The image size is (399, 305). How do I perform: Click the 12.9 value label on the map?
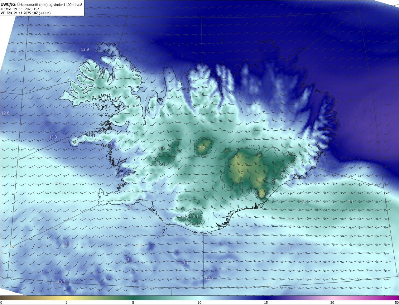coord(67,244)
